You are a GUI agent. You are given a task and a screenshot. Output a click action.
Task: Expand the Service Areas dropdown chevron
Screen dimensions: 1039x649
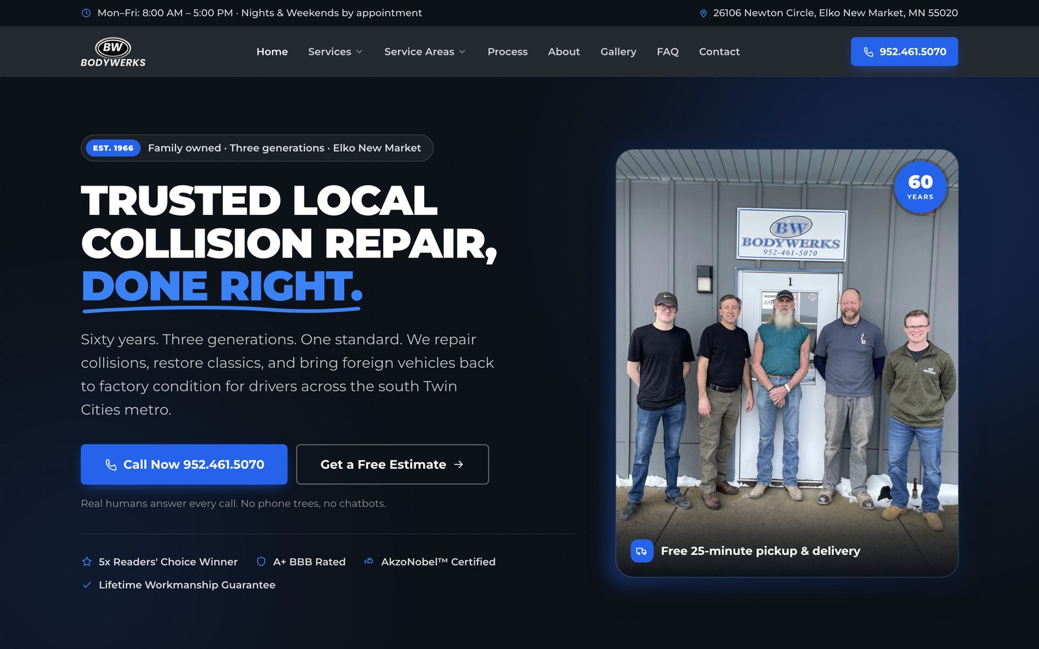tap(462, 52)
